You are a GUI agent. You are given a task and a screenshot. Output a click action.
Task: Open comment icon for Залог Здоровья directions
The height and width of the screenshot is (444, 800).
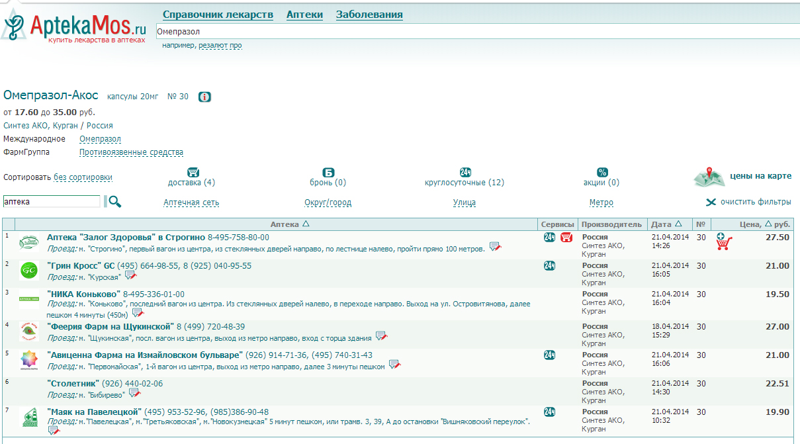[x=495, y=247]
